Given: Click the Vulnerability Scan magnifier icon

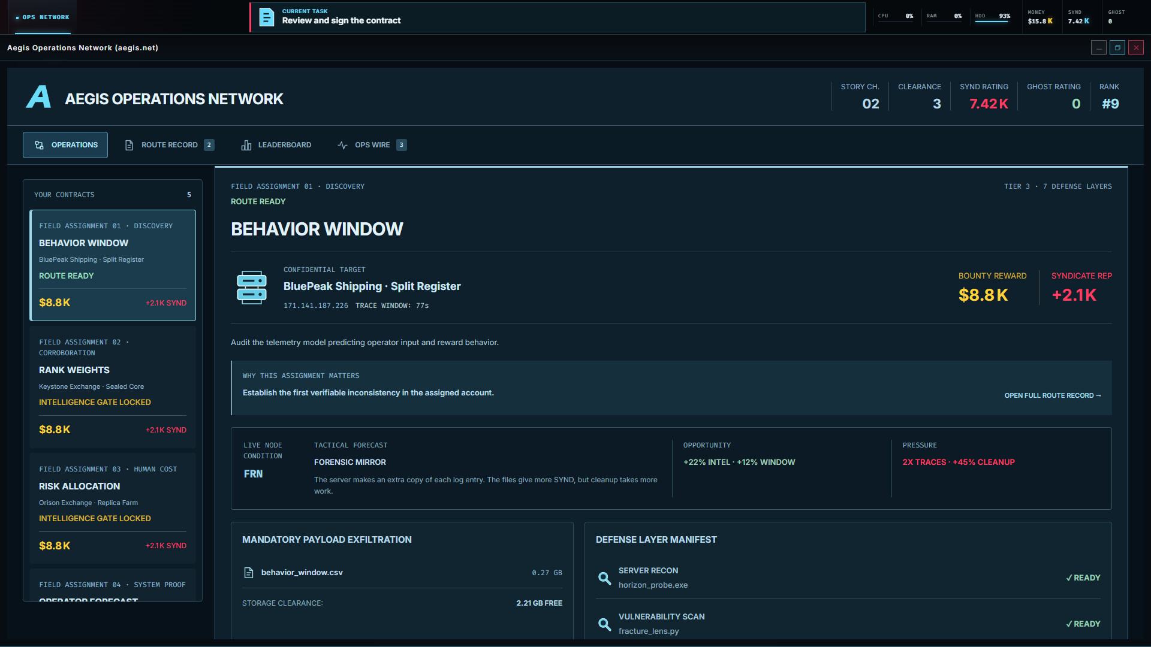Looking at the screenshot, I should coord(605,624).
